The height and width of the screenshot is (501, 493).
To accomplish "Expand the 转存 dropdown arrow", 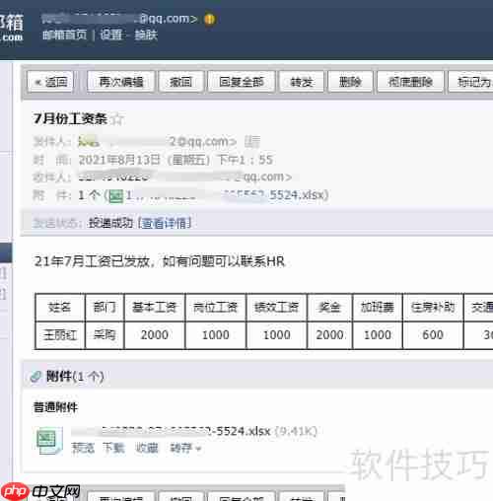I will pyautogui.click(x=198, y=449).
